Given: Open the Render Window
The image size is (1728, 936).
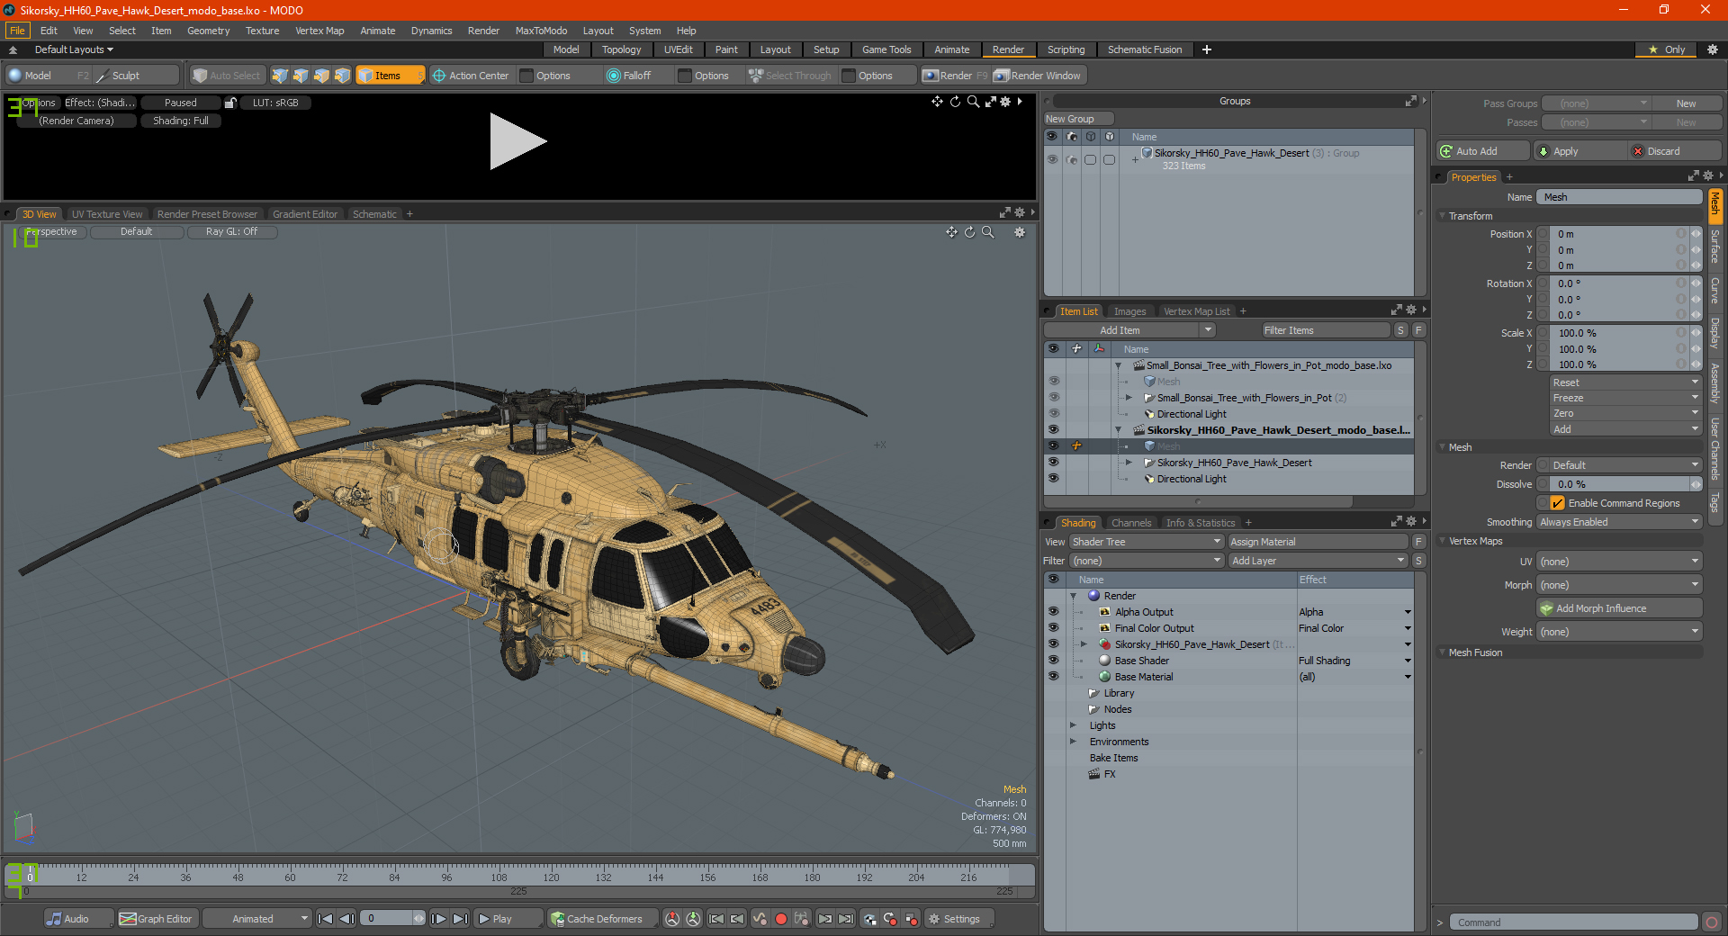Looking at the screenshot, I should click(1038, 76).
